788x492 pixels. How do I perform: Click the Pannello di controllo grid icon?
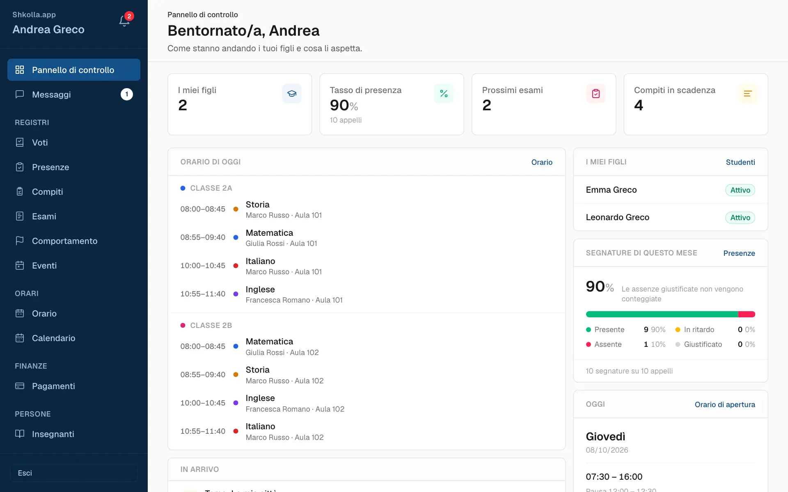point(20,70)
